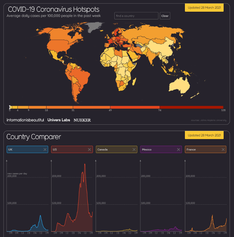Remove Mexico using the X icon
Screen dimensions: 234x237
coord(179,149)
